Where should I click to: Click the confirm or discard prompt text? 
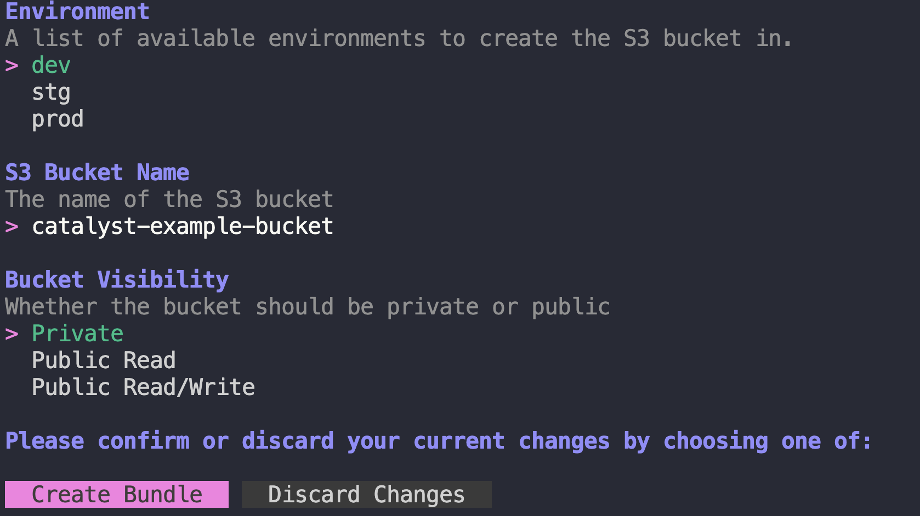click(x=437, y=440)
